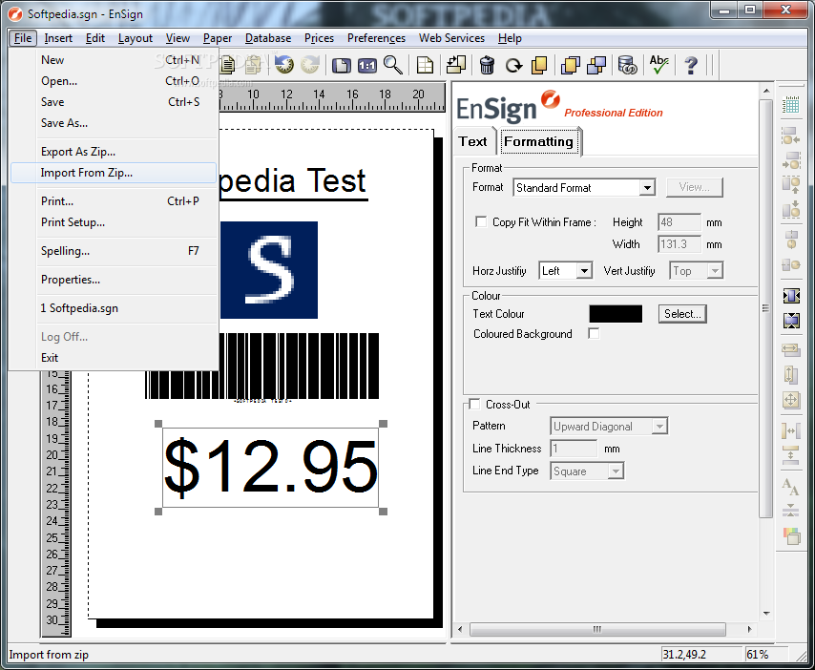Image resolution: width=815 pixels, height=670 pixels.
Task: Click the 61% zoom status field
Action: tap(765, 655)
